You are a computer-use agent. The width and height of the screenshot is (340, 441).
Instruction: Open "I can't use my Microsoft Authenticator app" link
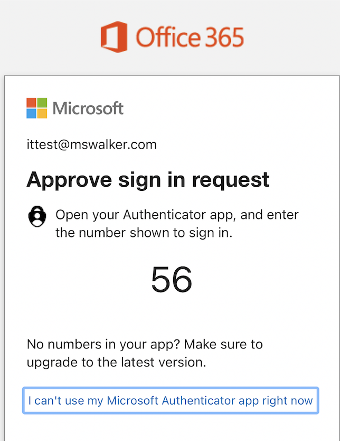(171, 401)
